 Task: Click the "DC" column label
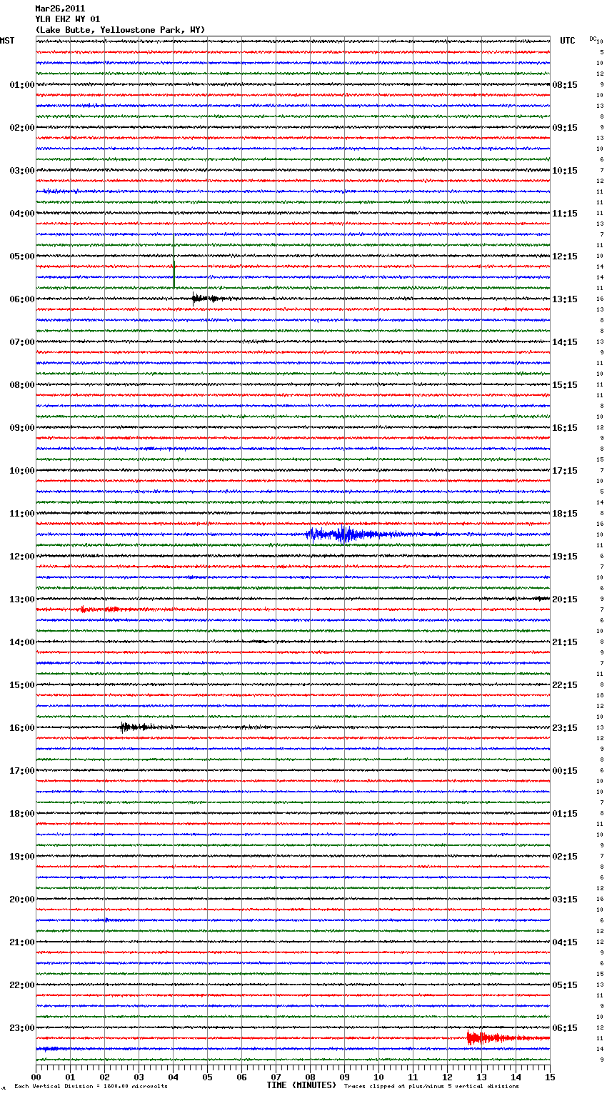click(x=593, y=39)
